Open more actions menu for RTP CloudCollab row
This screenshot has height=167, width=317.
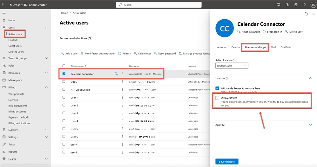(x=122, y=90)
